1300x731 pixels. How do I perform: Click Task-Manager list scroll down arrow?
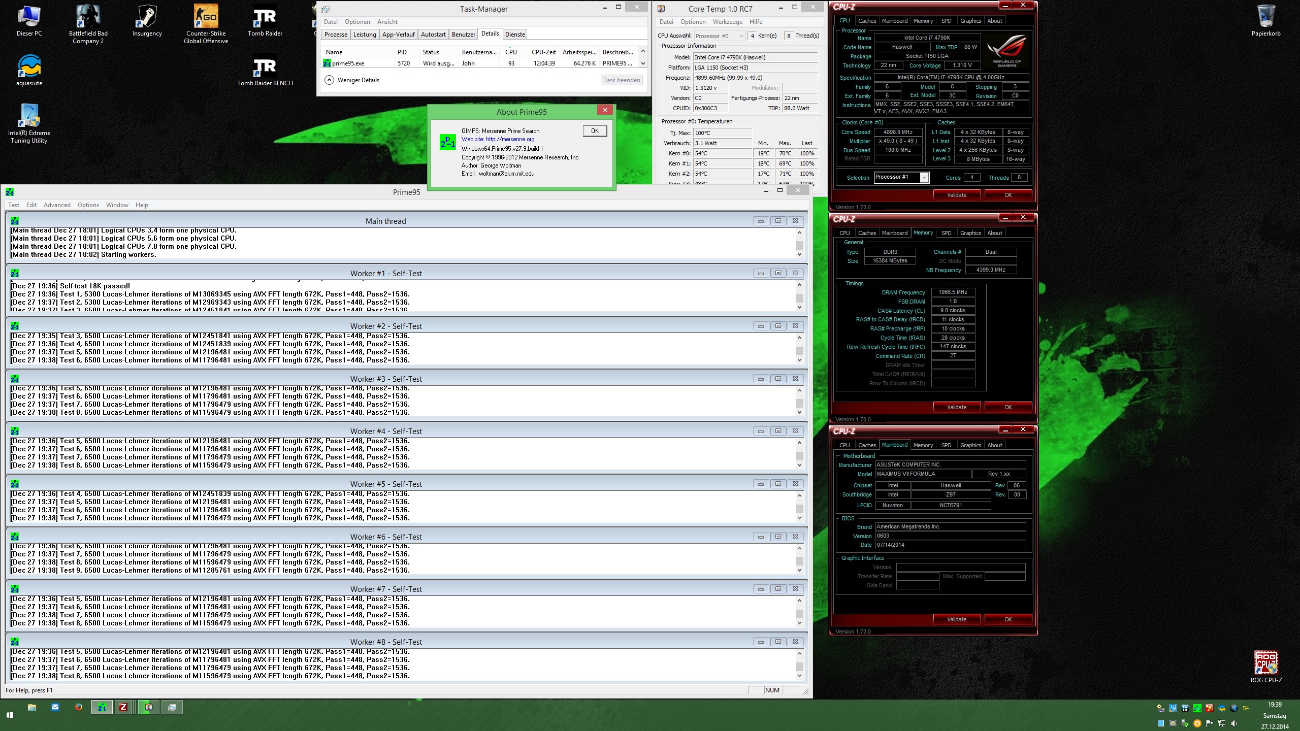click(643, 63)
